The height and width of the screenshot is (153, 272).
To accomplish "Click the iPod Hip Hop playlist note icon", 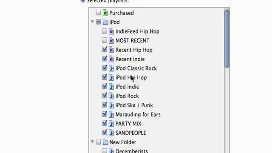I will 111,77.
